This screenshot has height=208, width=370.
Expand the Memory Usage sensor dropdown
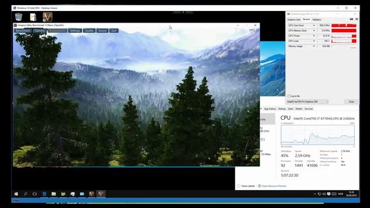[x=314, y=46]
